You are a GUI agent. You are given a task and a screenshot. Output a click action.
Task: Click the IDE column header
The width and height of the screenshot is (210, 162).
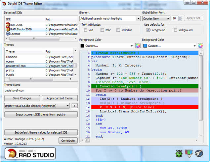25,19
